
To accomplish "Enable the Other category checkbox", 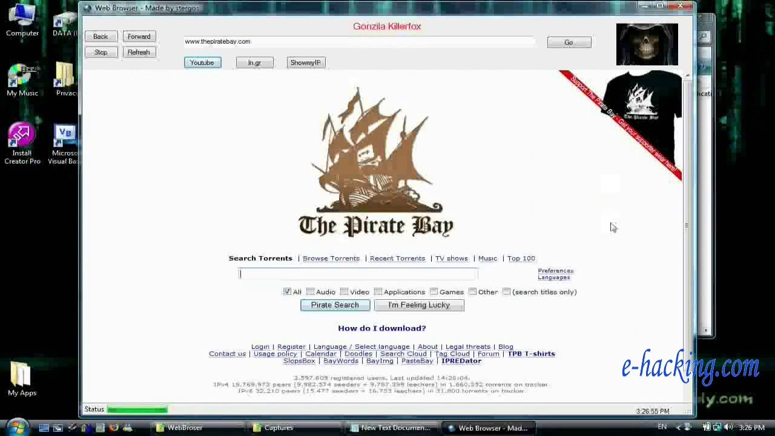I will (x=472, y=292).
